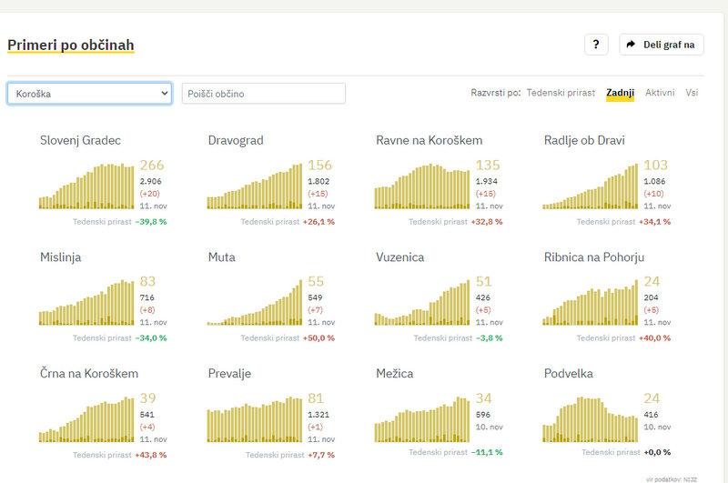Viewport: 728px width, 483px height.
Task: Click the Slovenj Gradec bar chart
Action: pos(86,186)
